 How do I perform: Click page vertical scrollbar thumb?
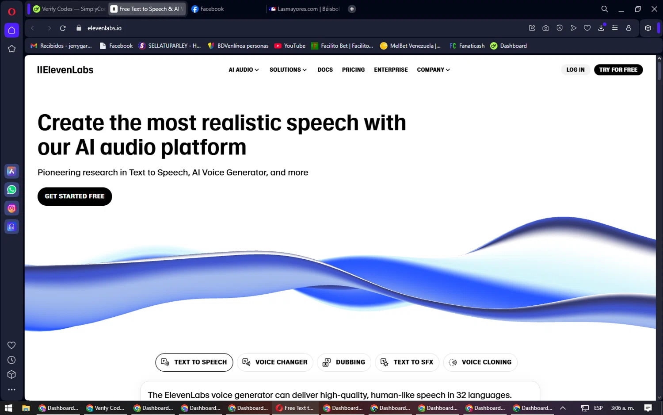pyautogui.click(x=659, y=71)
